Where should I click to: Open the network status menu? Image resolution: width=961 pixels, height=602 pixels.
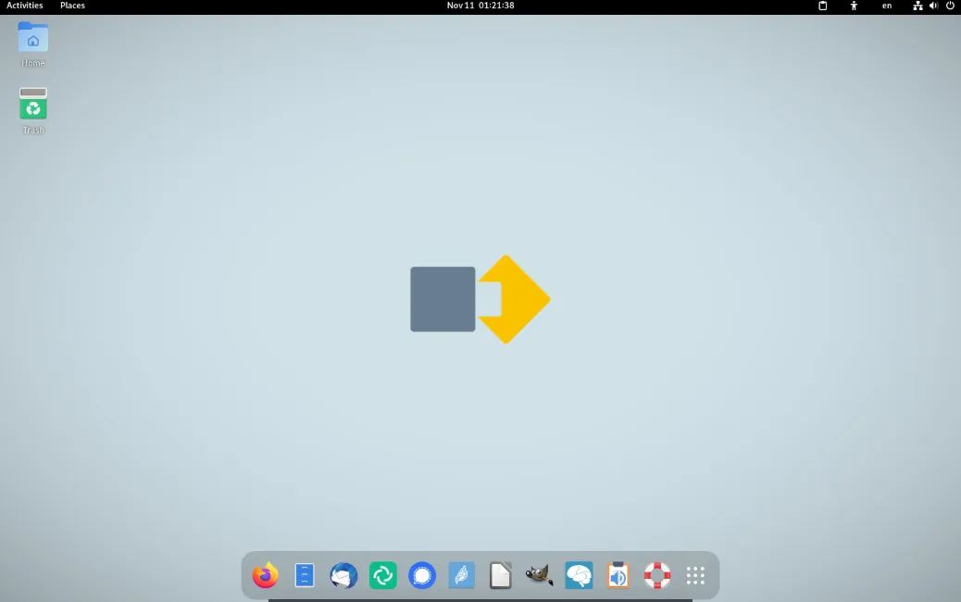click(x=915, y=6)
